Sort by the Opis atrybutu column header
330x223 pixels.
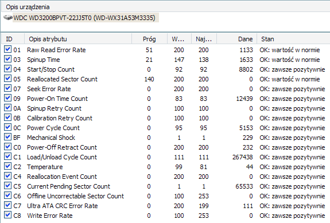78,39
